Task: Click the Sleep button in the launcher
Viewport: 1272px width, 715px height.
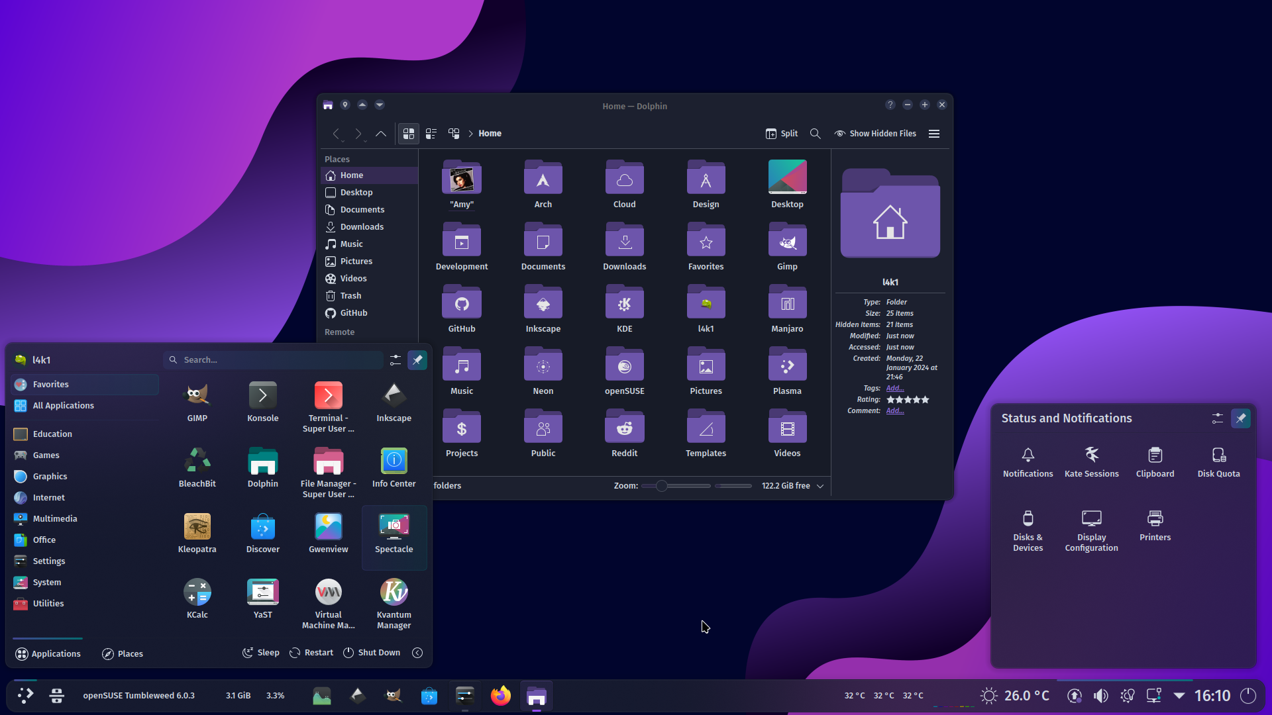Action: click(x=260, y=652)
